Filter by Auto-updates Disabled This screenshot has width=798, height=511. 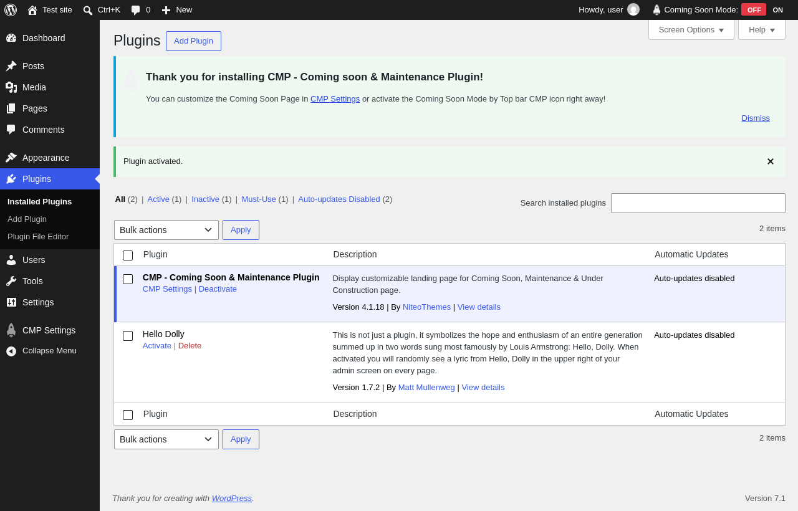tap(339, 199)
